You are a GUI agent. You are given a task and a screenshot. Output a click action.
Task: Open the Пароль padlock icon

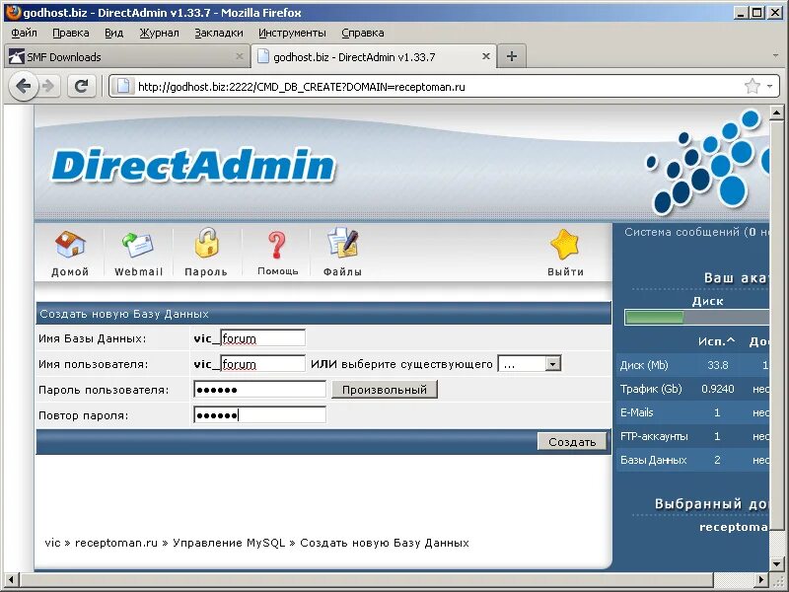coord(206,243)
